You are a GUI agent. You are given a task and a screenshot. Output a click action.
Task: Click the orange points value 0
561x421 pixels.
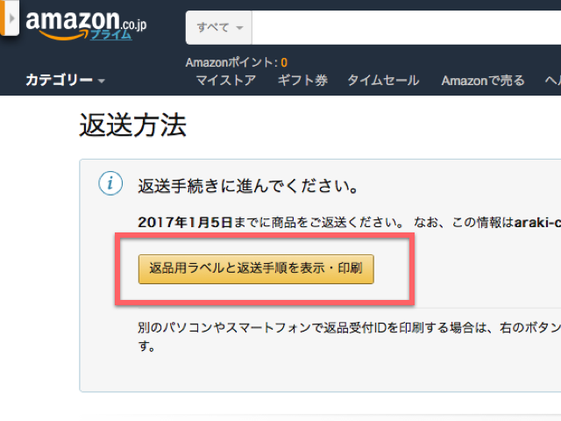[x=284, y=62]
